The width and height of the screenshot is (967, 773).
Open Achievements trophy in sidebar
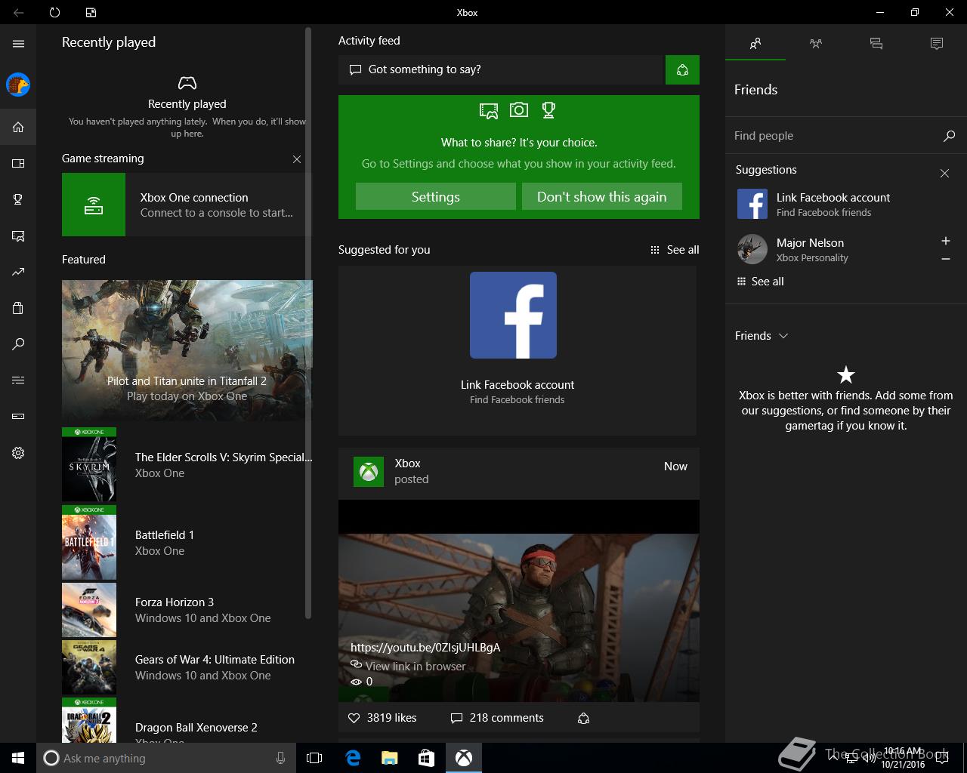(18, 199)
